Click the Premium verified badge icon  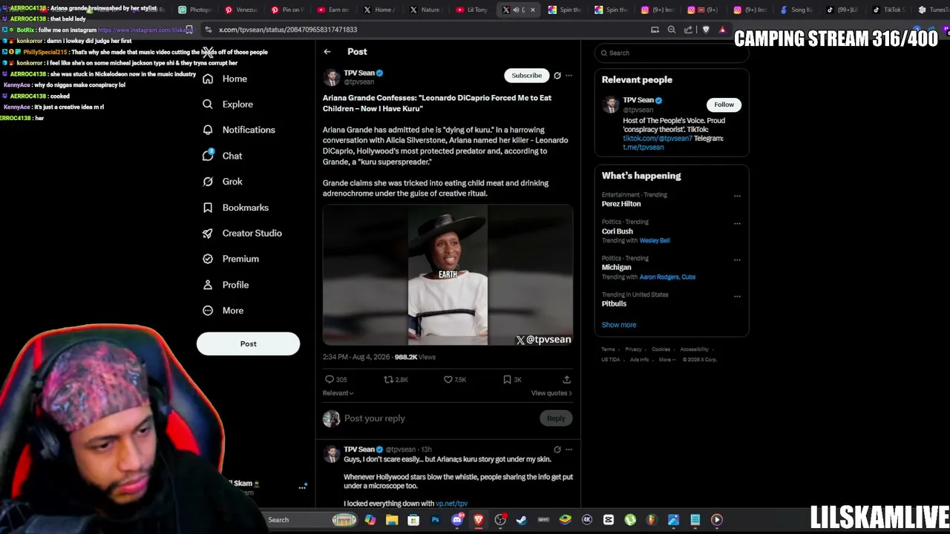(x=208, y=259)
